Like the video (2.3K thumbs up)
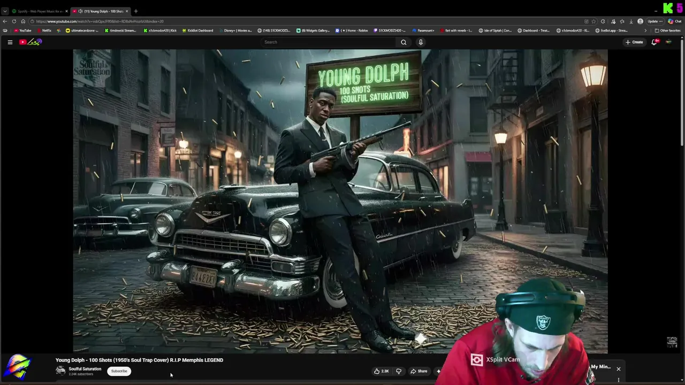The height and width of the screenshot is (385, 685). point(382,371)
